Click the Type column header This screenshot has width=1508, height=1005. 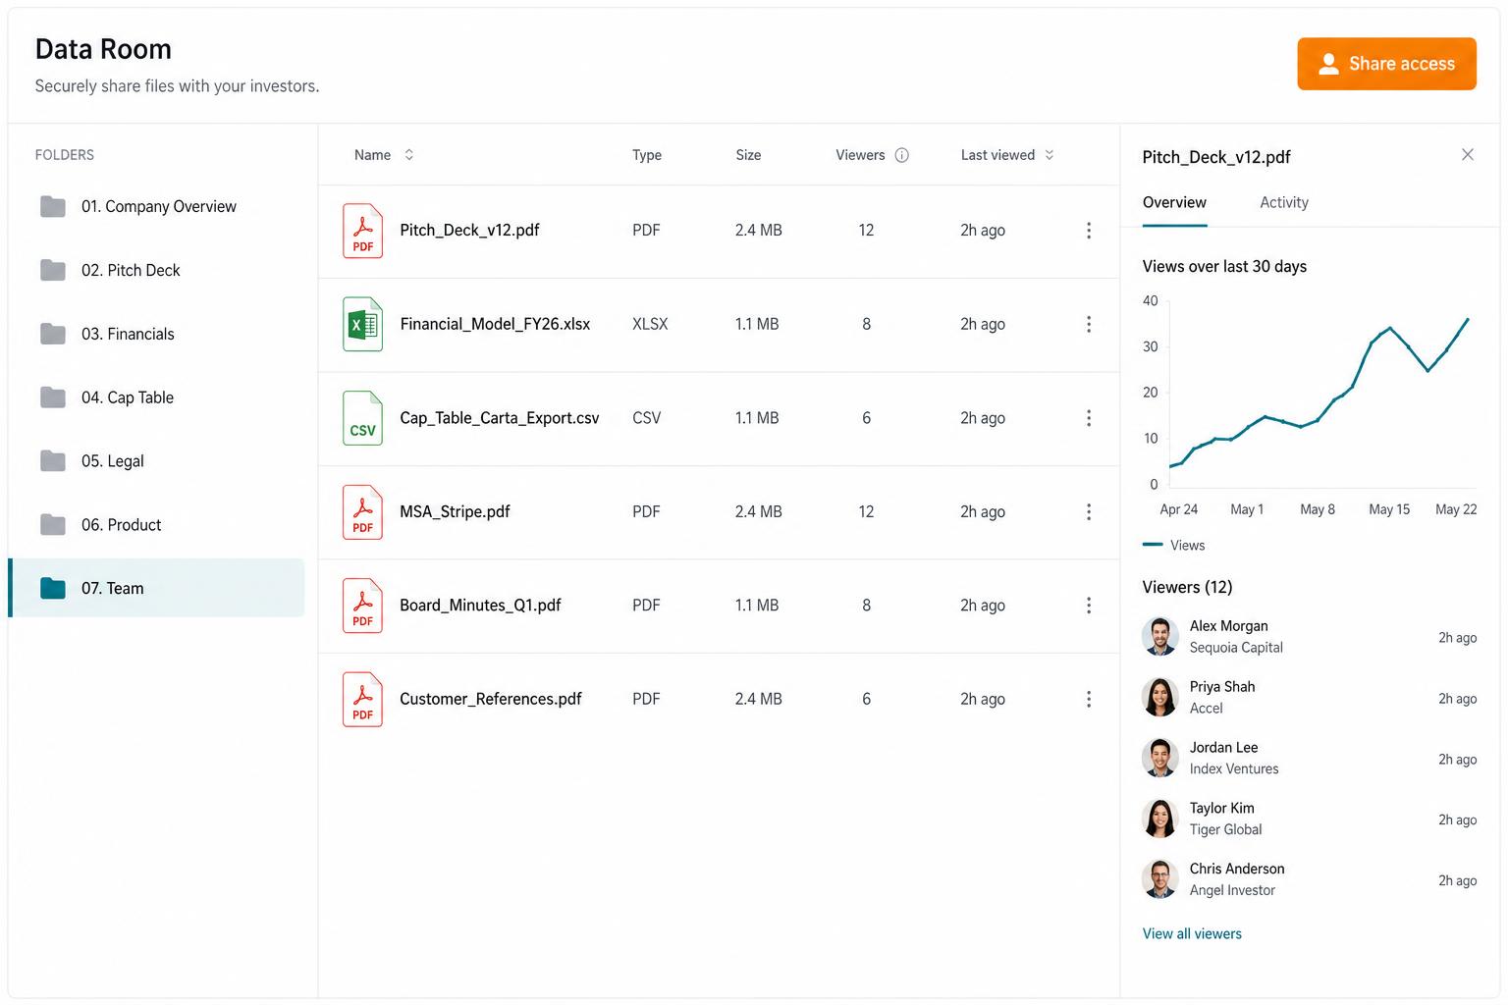[647, 155]
